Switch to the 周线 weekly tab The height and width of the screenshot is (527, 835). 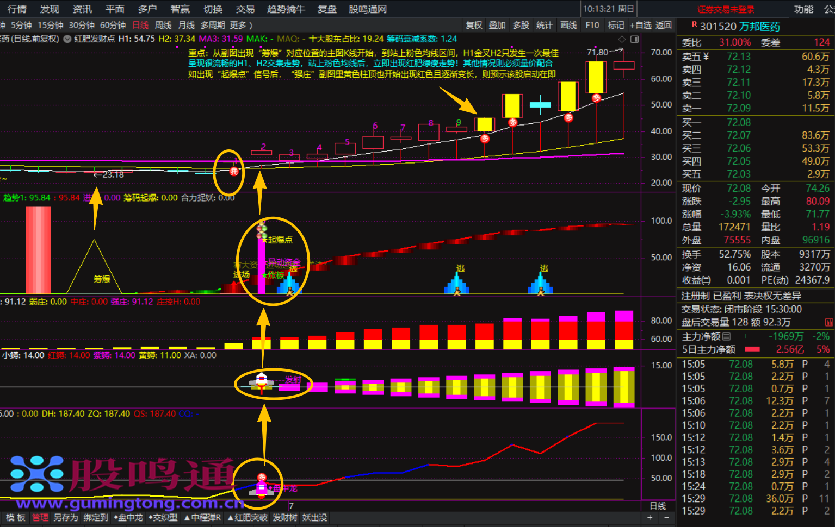pos(163,25)
